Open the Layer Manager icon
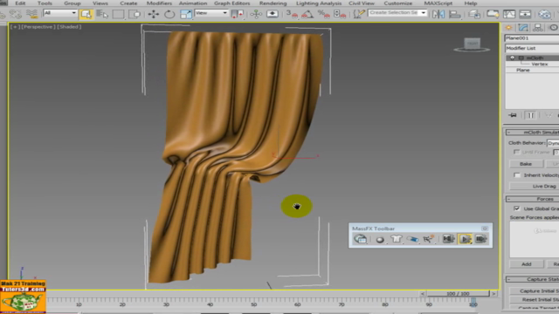Viewport: 559px width, 314px height. click(474, 14)
